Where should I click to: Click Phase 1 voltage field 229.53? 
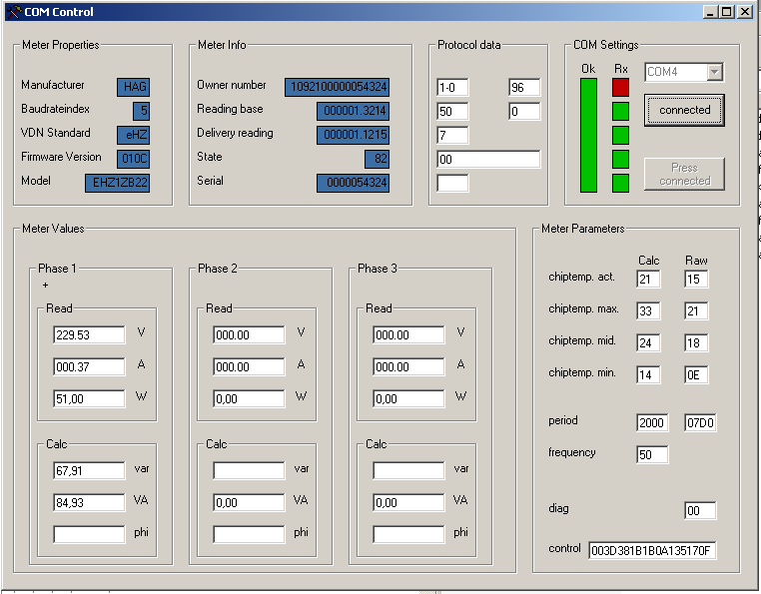point(89,334)
